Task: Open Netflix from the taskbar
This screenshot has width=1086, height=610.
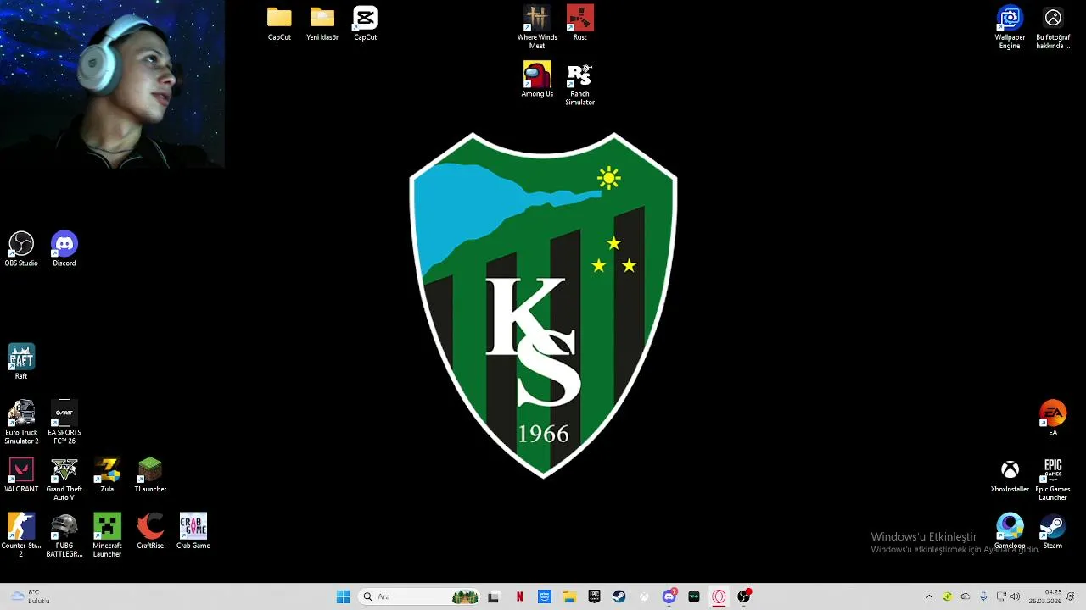Action: coord(519,596)
